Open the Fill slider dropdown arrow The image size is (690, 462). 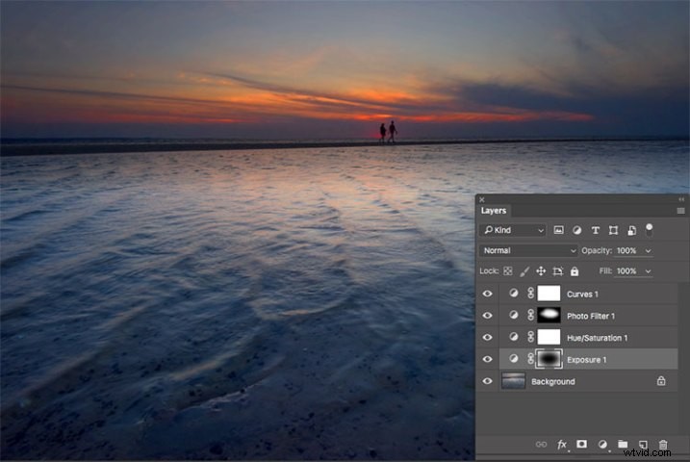(x=648, y=271)
